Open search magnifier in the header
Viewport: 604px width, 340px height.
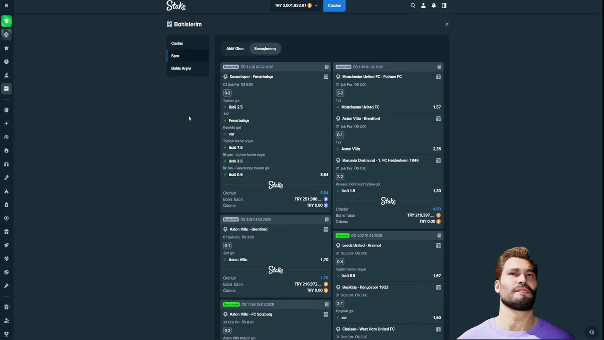(413, 6)
